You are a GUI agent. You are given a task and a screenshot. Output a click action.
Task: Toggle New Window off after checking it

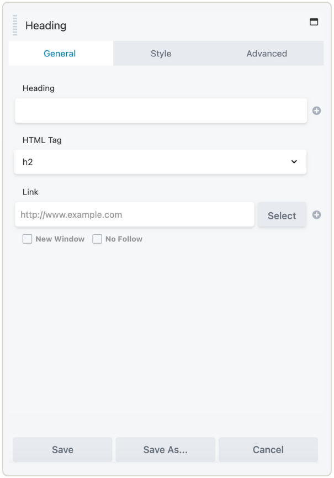pos(27,239)
